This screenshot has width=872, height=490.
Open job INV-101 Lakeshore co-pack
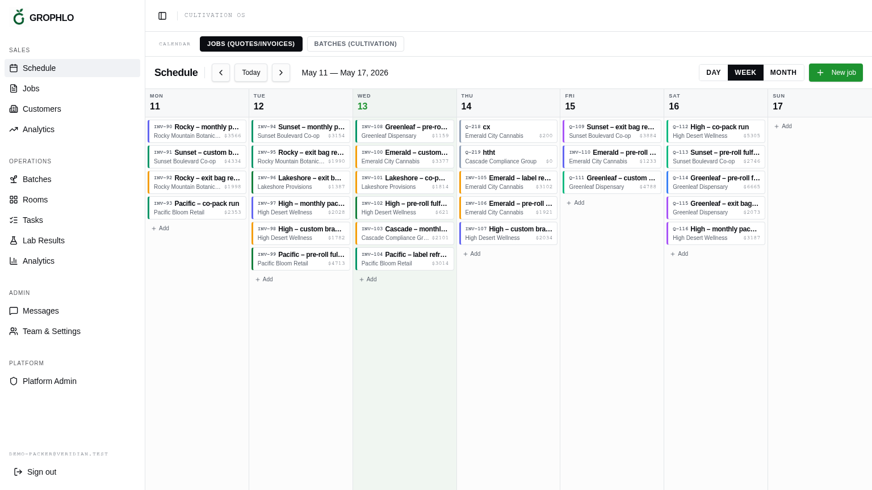point(405,182)
